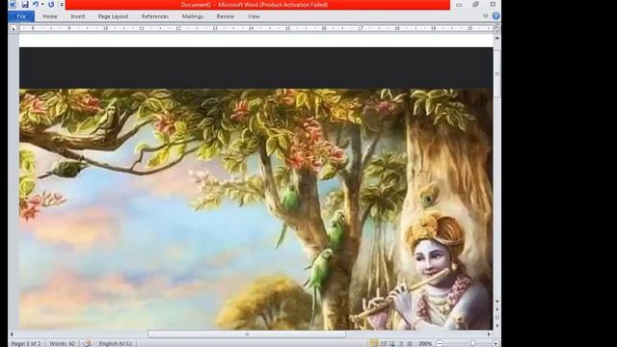Expand the ribbon with the chevron arrow
The image size is (617, 347).
pos(486,16)
